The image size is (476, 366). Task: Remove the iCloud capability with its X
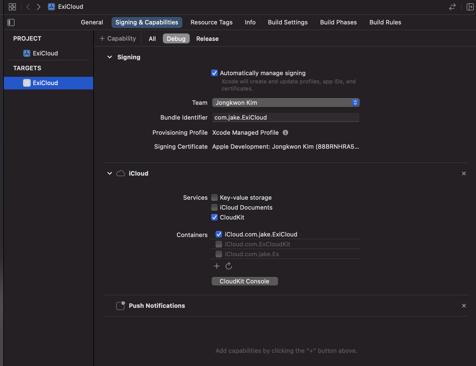464,173
